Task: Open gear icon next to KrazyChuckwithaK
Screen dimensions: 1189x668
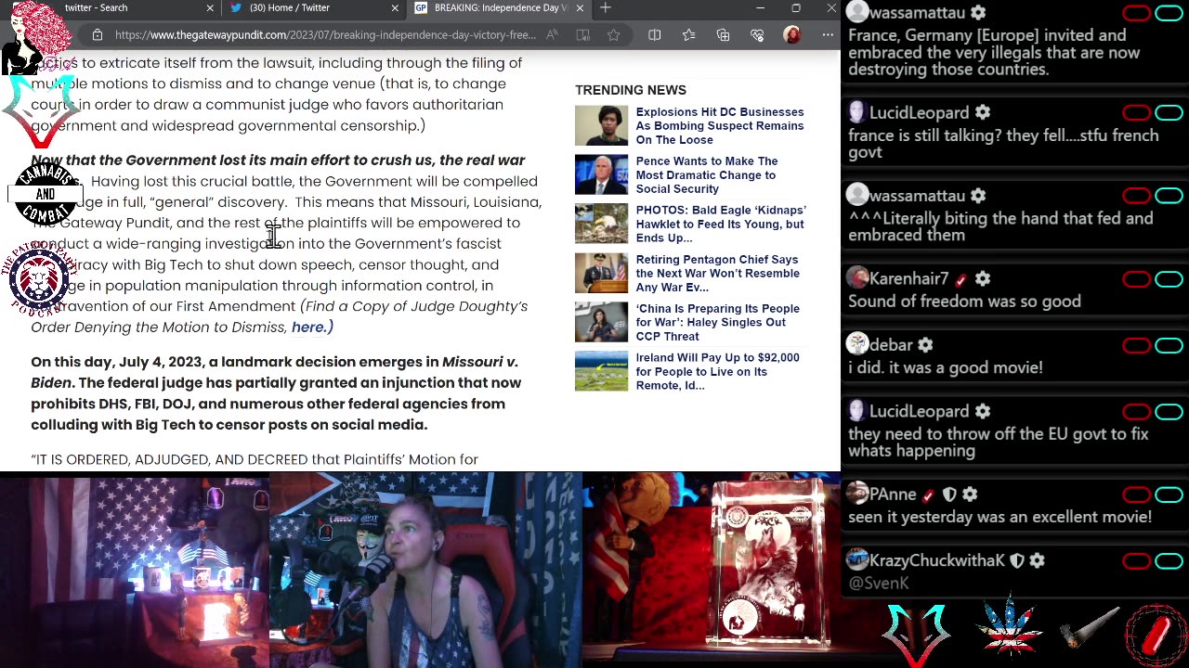Action: [x=1037, y=560]
